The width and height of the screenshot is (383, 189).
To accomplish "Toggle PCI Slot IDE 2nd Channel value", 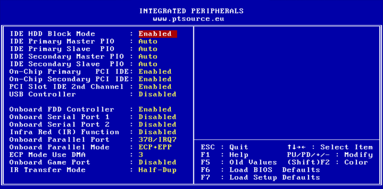I will click(x=155, y=87).
